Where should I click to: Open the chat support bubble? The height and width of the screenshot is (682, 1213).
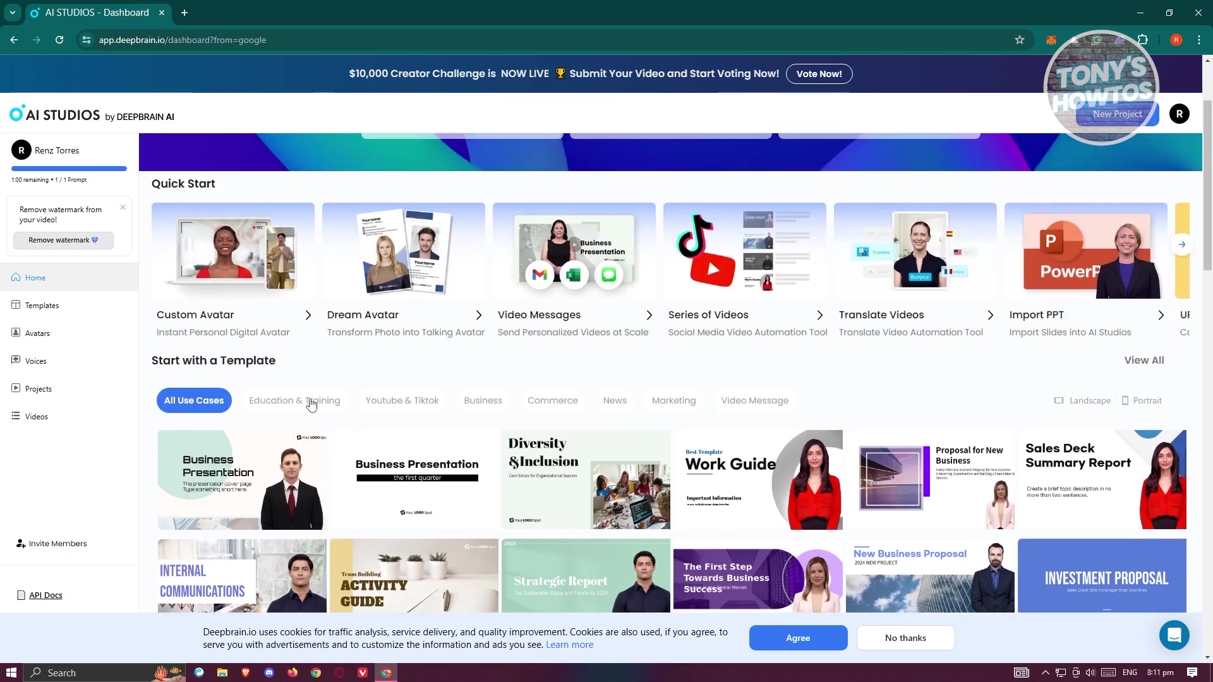[x=1174, y=635]
